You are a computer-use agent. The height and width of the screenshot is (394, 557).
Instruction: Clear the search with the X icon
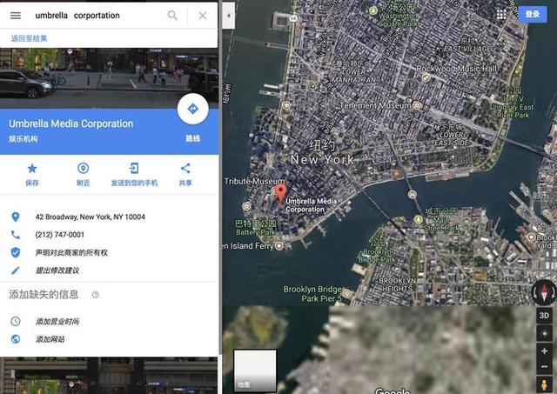pyautogui.click(x=203, y=16)
